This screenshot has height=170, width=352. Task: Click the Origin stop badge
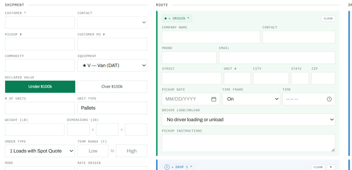pos(177,18)
